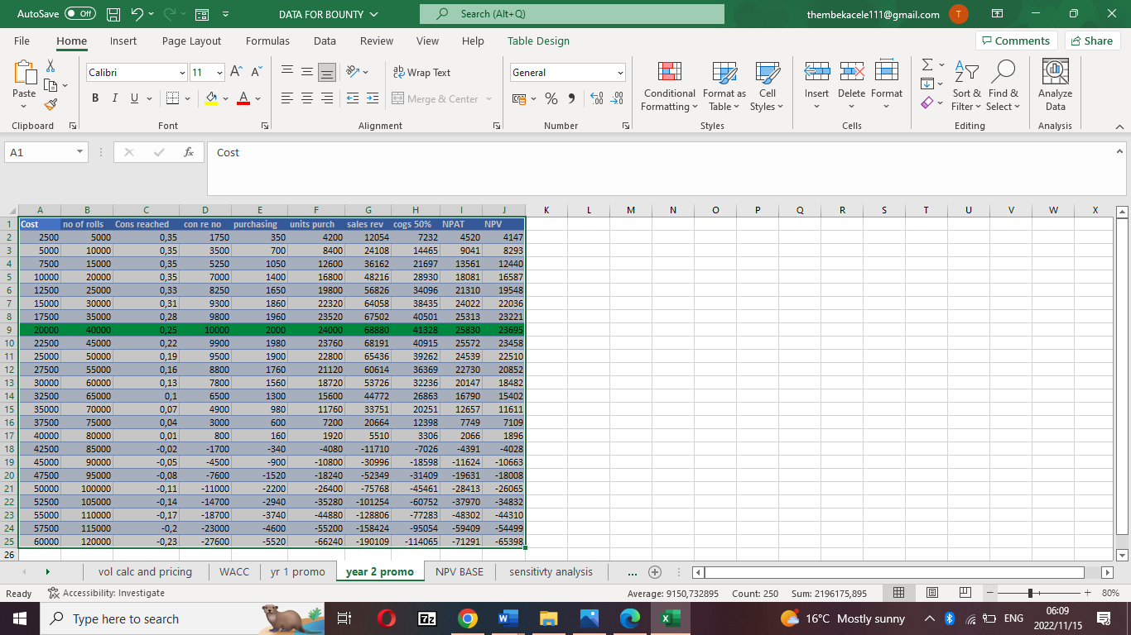Viewport: 1131px width, 635px height.
Task: Collapse the ribbon with the chevron
Action: click(1119, 127)
